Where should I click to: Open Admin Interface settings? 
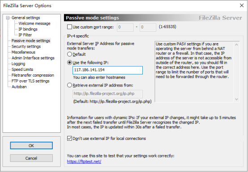[33, 58]
